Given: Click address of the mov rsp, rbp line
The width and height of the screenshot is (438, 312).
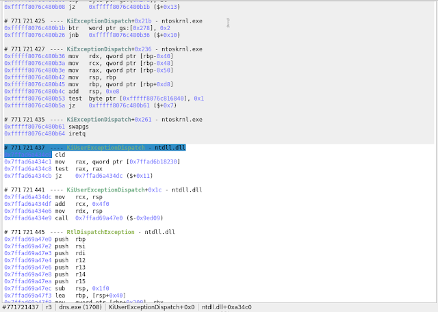Looking at the screenshot, I should (x=35, y=77).
